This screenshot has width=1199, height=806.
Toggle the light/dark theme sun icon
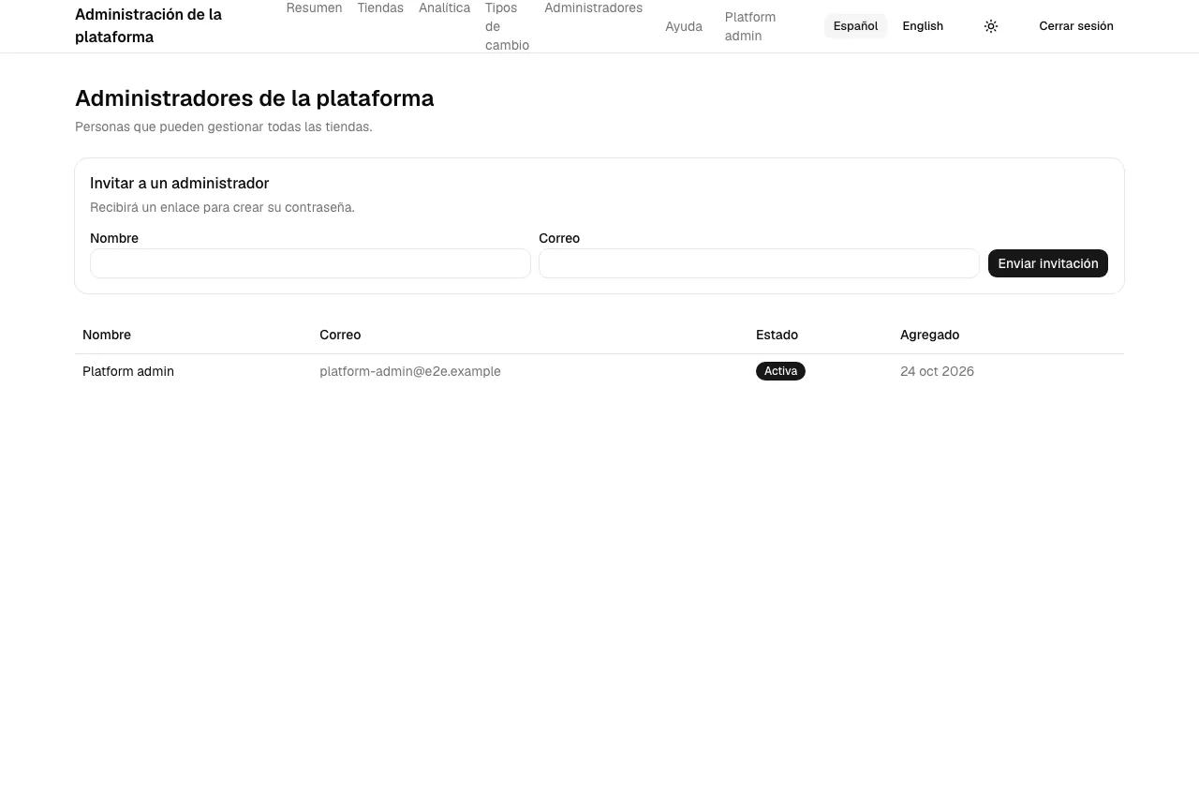[x=991, y=26]
